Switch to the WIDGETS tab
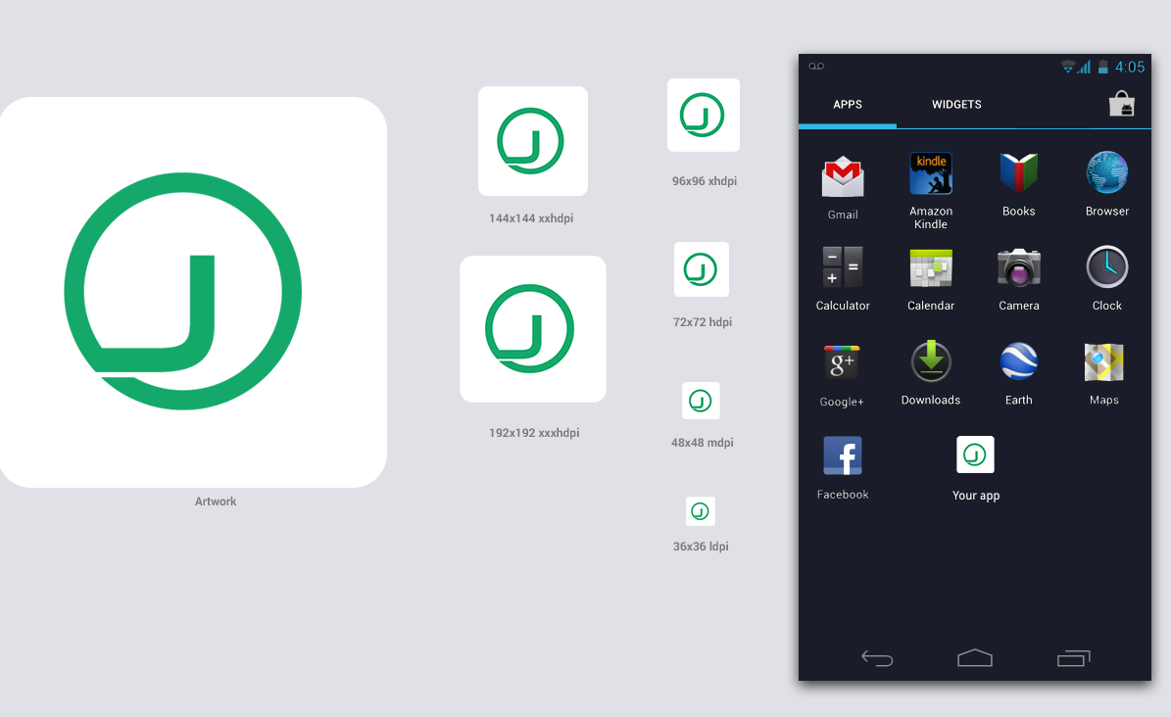Screen dimensions: 1171x717 click(x=956, y=105)
